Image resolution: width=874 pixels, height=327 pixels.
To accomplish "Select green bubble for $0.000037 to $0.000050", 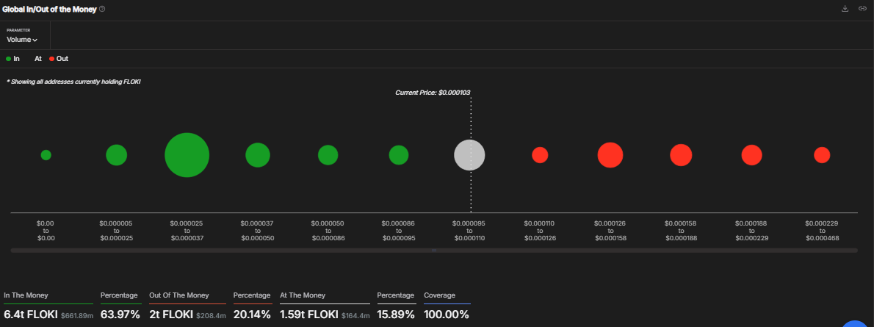I will coord(258,155).
